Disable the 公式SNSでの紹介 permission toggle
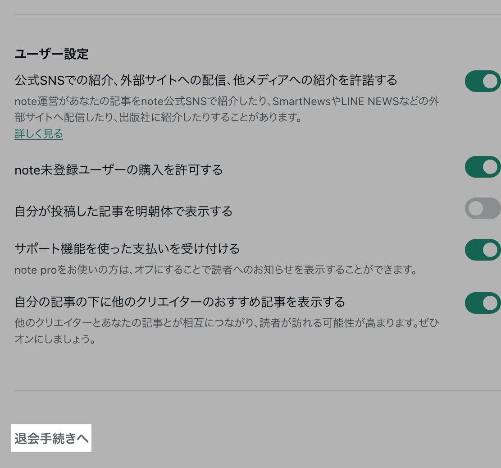This screenshot has height=468, width=501. click(483, 81)
